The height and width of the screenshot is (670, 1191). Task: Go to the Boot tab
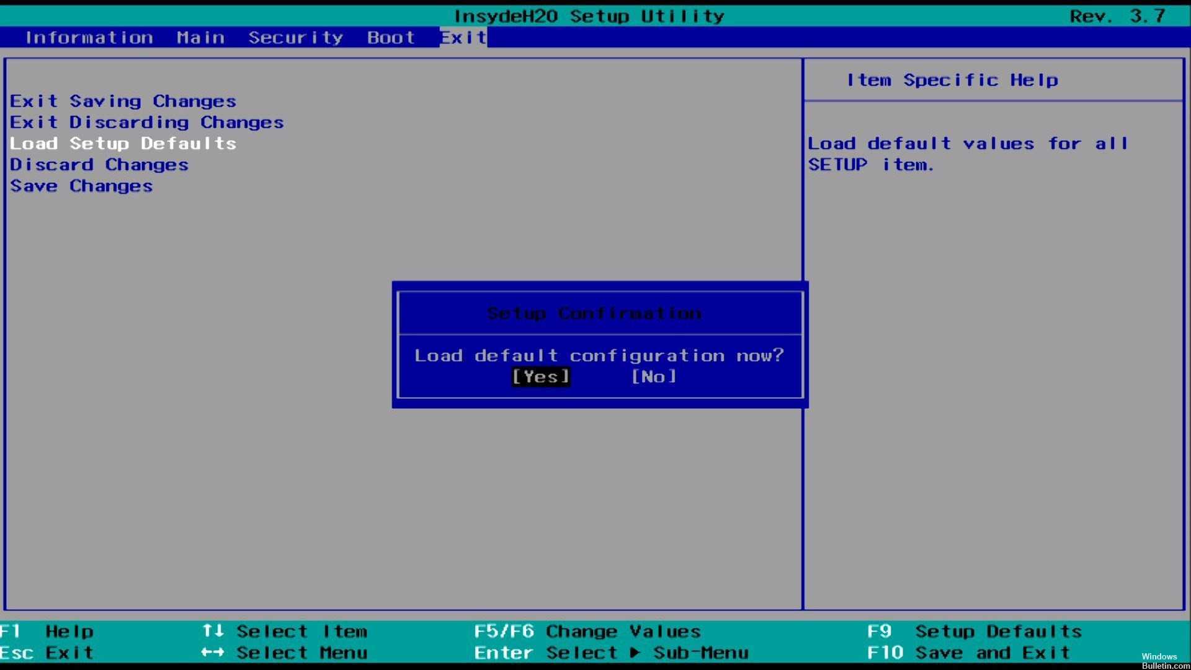pos(390,37)
